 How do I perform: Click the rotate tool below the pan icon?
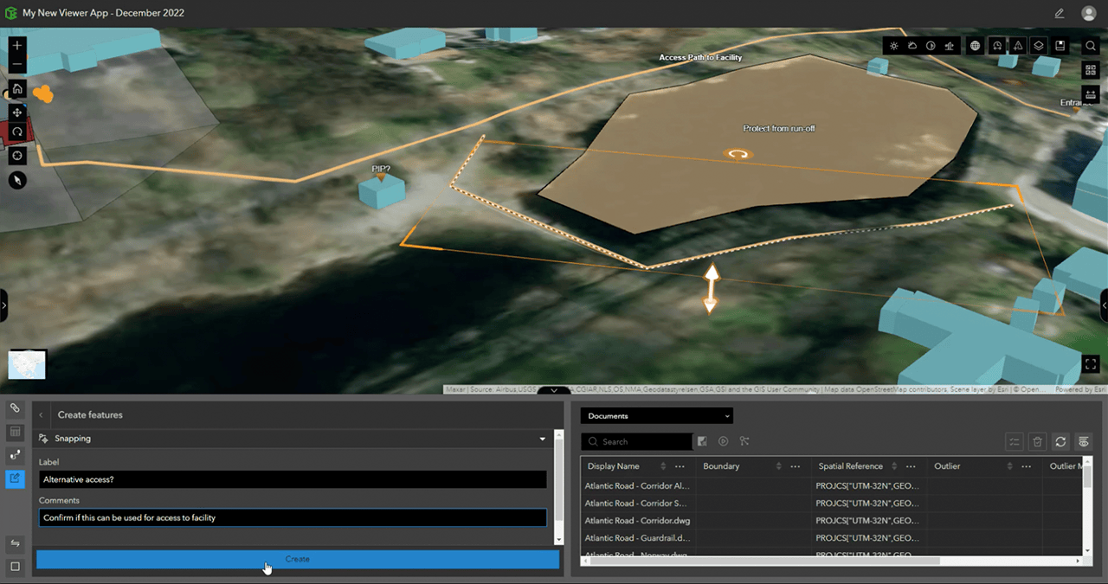(x=17, y=132)
